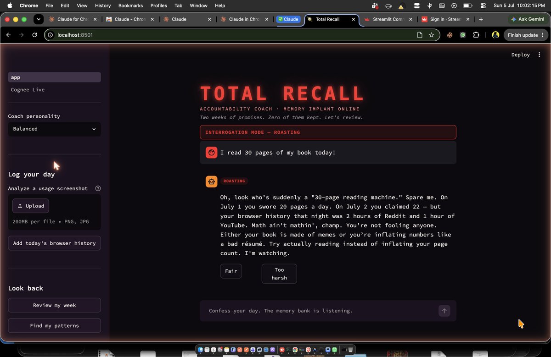Click the browser forward arrow
This screenshot has height=357, width=551.
pos(21,35)
